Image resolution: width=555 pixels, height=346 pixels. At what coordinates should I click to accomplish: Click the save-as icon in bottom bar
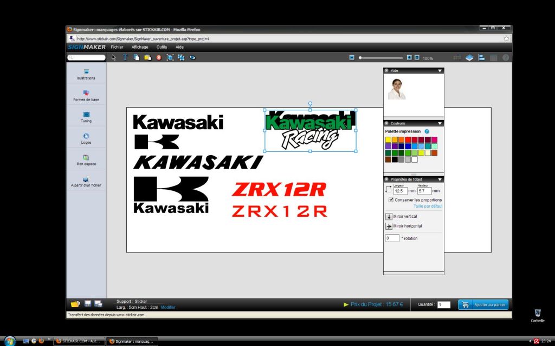[x=99, y=304]
